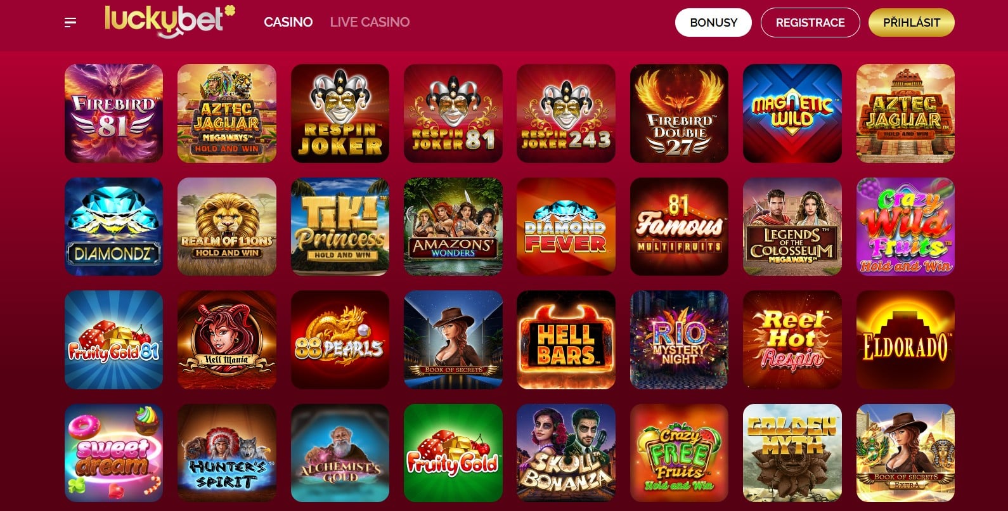This screenshot has width=1008, height=511.
Task: Click the REGISTRACE button
Action: 810,23
